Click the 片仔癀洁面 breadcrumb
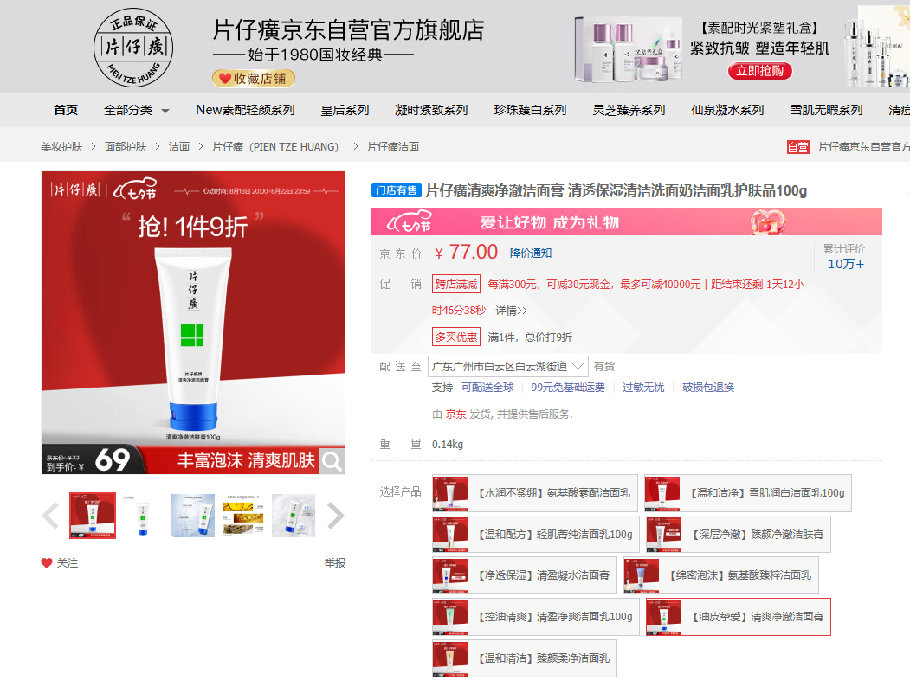 point(393,147)
